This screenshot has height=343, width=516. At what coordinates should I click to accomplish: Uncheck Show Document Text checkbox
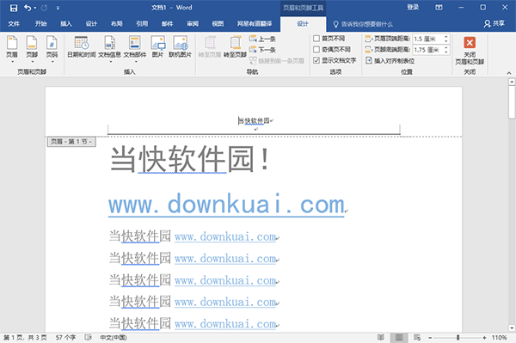pyautogui.click(x=316, y=60)
